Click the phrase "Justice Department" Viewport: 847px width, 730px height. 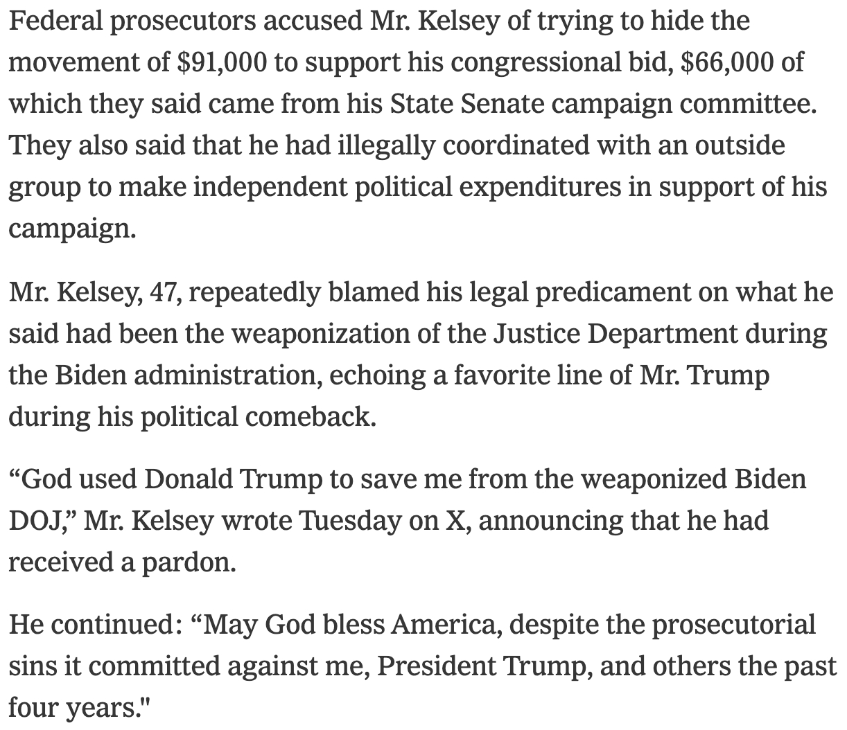pyautogui.click(x=615, y=335)
